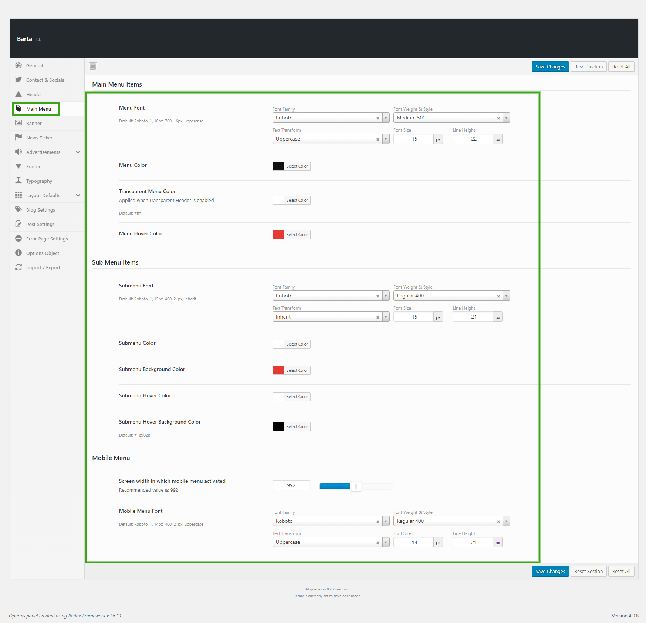The height and width of the screenshot is (623, 646).
Task: Select the Contact & Socials Twitter icon
Action: click(x=18, y=80)
